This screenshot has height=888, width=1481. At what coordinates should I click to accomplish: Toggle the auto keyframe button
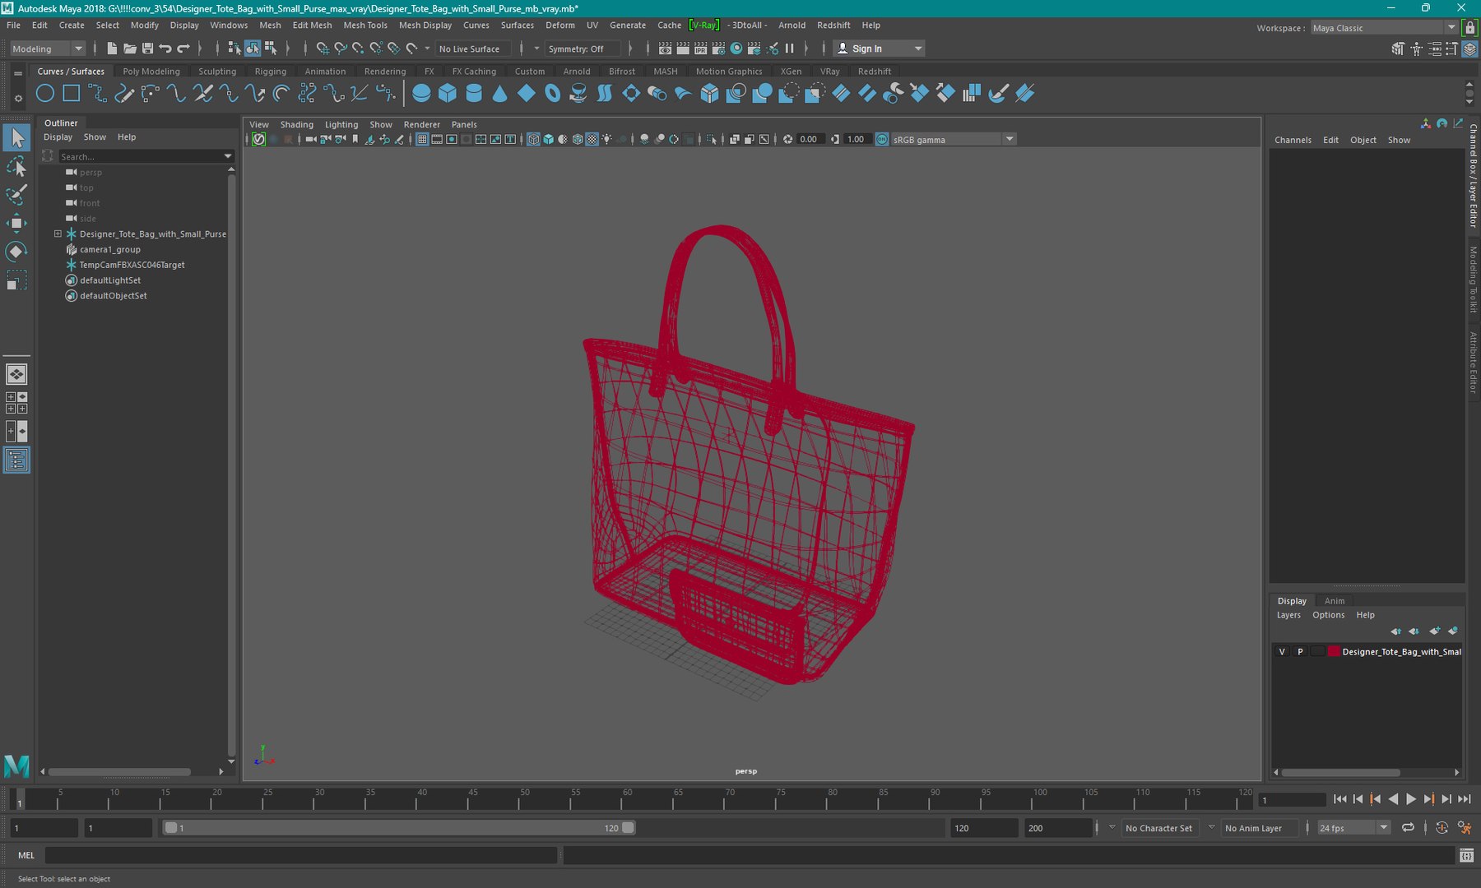pos(1442,828)
